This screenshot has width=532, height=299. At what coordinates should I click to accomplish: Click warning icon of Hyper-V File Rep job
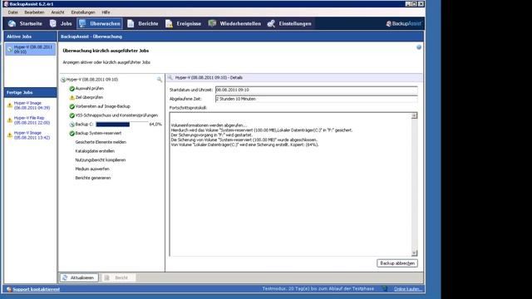click(x=9, y=120)
